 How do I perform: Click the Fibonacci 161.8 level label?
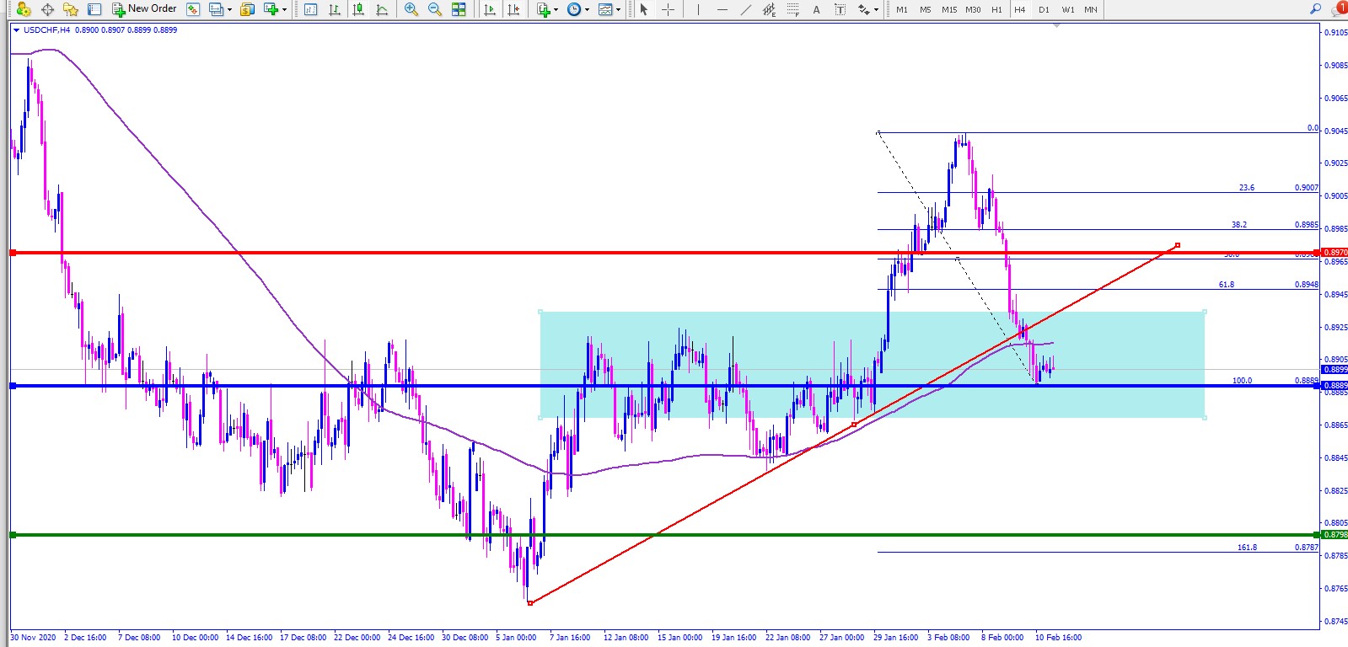click(x=1247, y=547)
